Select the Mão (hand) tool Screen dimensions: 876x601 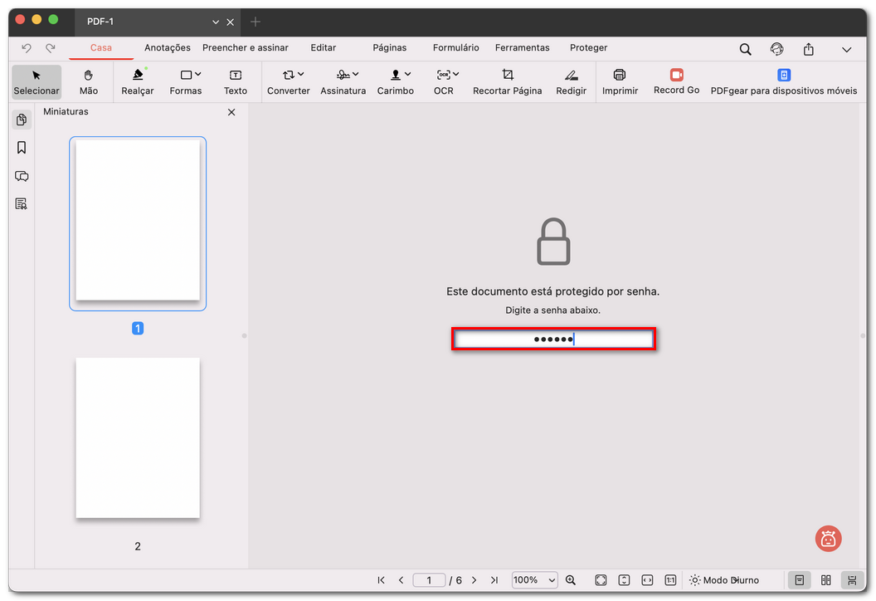pos(88,81)
